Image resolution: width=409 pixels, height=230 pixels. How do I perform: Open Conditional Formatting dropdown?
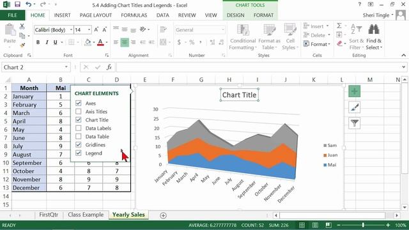pyautogui.click(x=243, y=37)
